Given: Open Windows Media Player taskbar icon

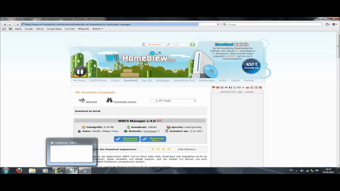Looking at the screenshot, I should [45, 171].
